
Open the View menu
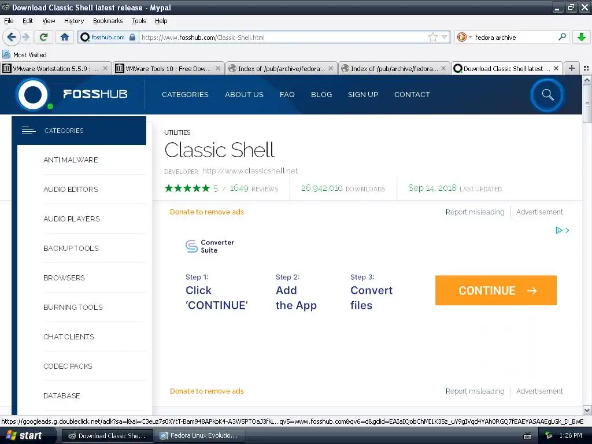pos(49,21)
